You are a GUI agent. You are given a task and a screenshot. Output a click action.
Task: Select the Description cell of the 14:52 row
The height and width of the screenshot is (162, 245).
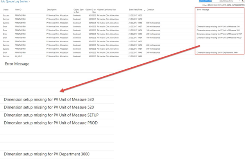click(x=57, y=45)
